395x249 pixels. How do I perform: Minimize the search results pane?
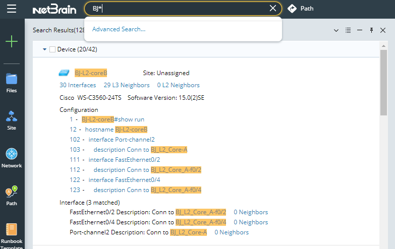point(360,30)
